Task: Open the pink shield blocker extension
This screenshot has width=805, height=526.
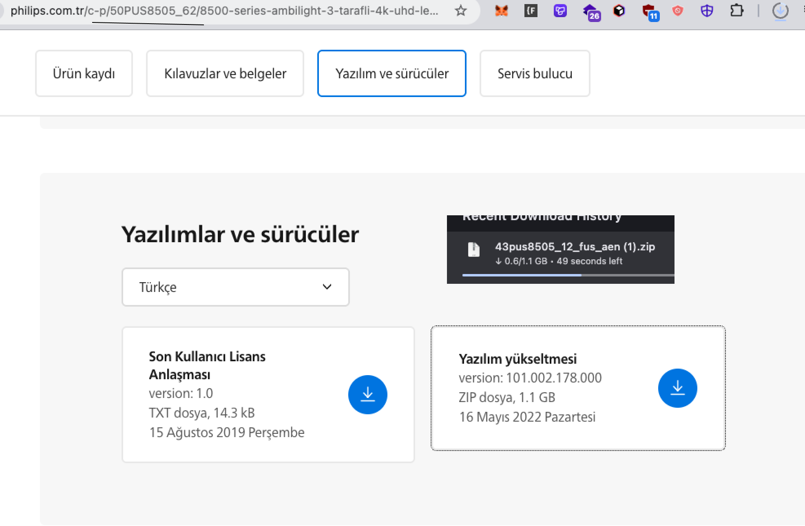Action: click(x=678, y=11)
